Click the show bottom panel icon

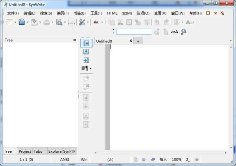[86, 51]
